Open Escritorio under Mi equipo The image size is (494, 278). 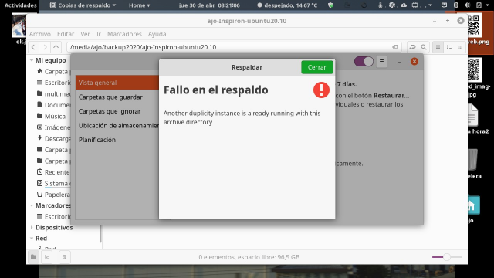(x=53, y=83)
